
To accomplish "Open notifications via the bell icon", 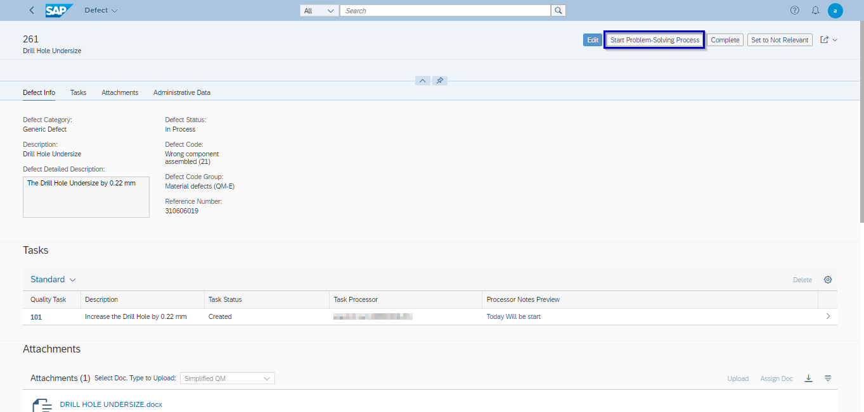I will pyautogui.click(x=815, y=10).
